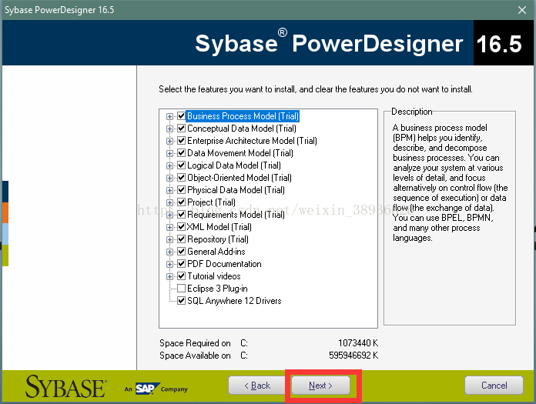536x404 pixels.
Task: Close the installer window
Action: [522, 10]
